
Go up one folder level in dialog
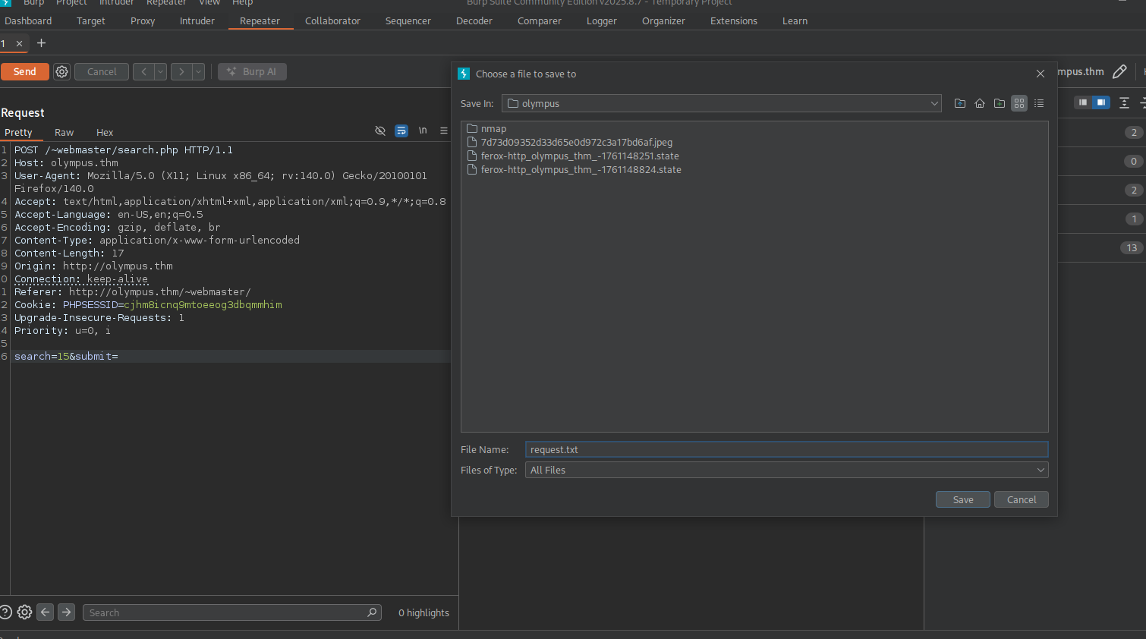tap(960, 103)
